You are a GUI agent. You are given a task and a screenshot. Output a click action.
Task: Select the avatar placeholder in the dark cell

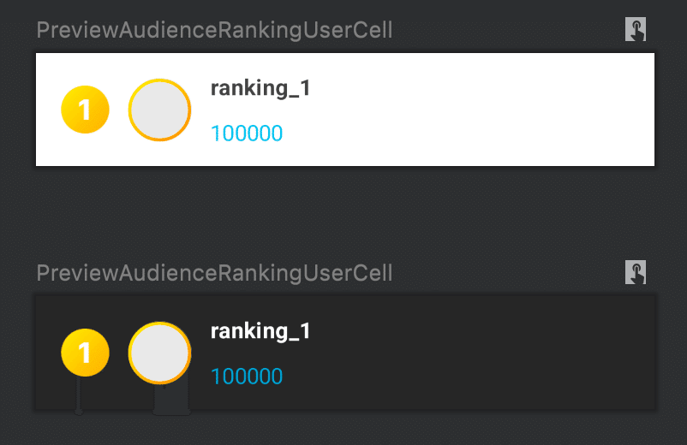click(159, 353)
